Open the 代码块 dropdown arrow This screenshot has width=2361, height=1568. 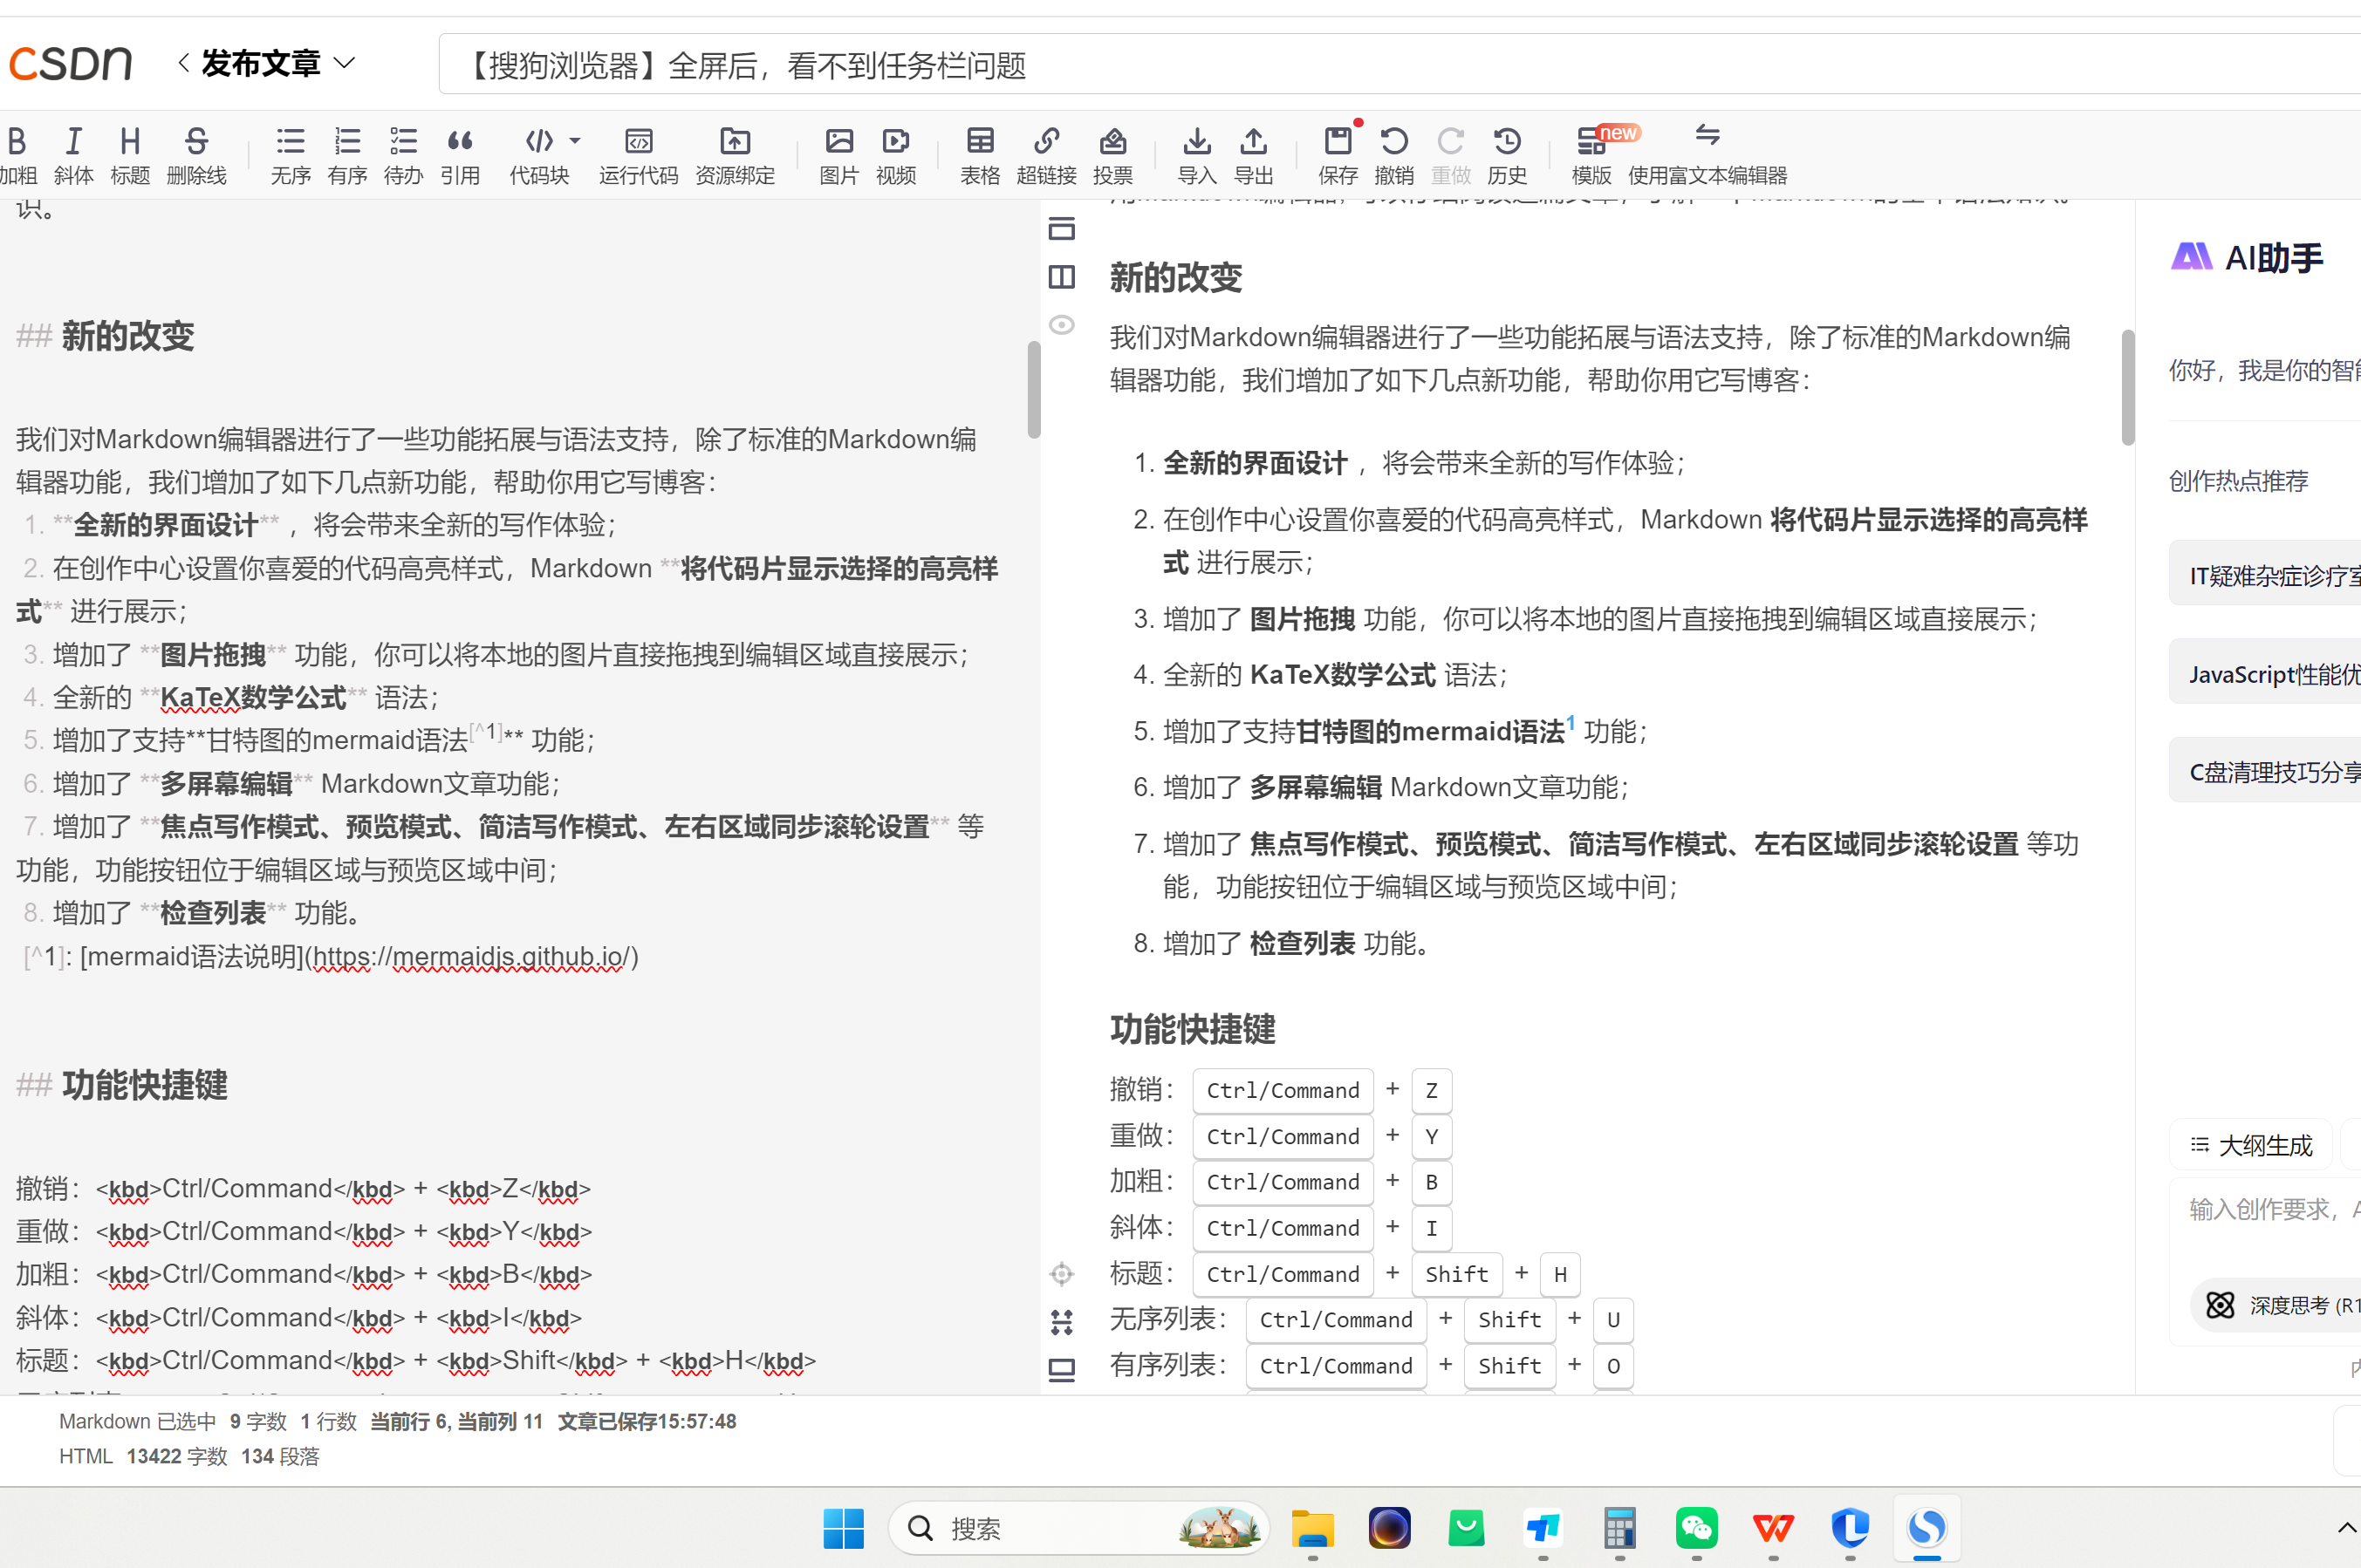[x=574, y=142]
